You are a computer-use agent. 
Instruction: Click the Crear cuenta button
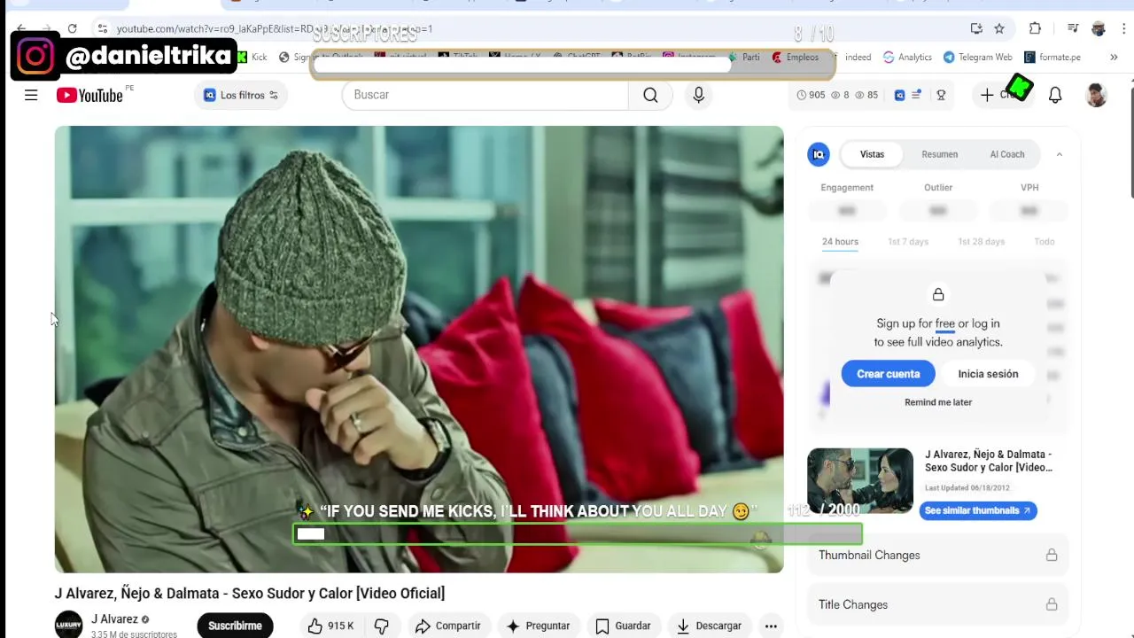(888, 374)
